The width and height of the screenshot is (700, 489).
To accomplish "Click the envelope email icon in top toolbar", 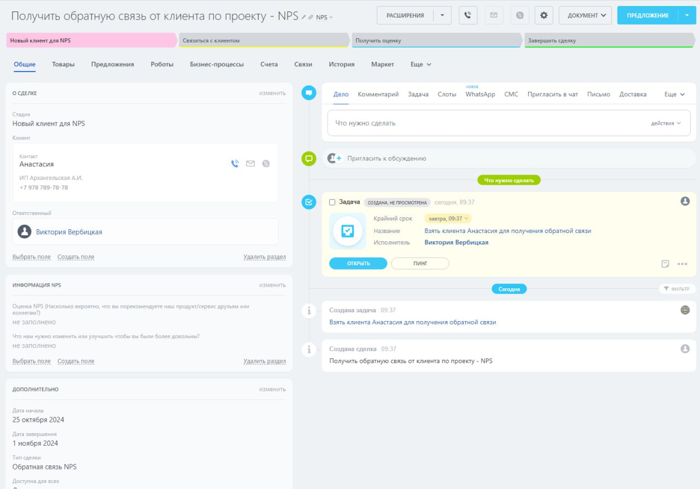I will point(494,15).
